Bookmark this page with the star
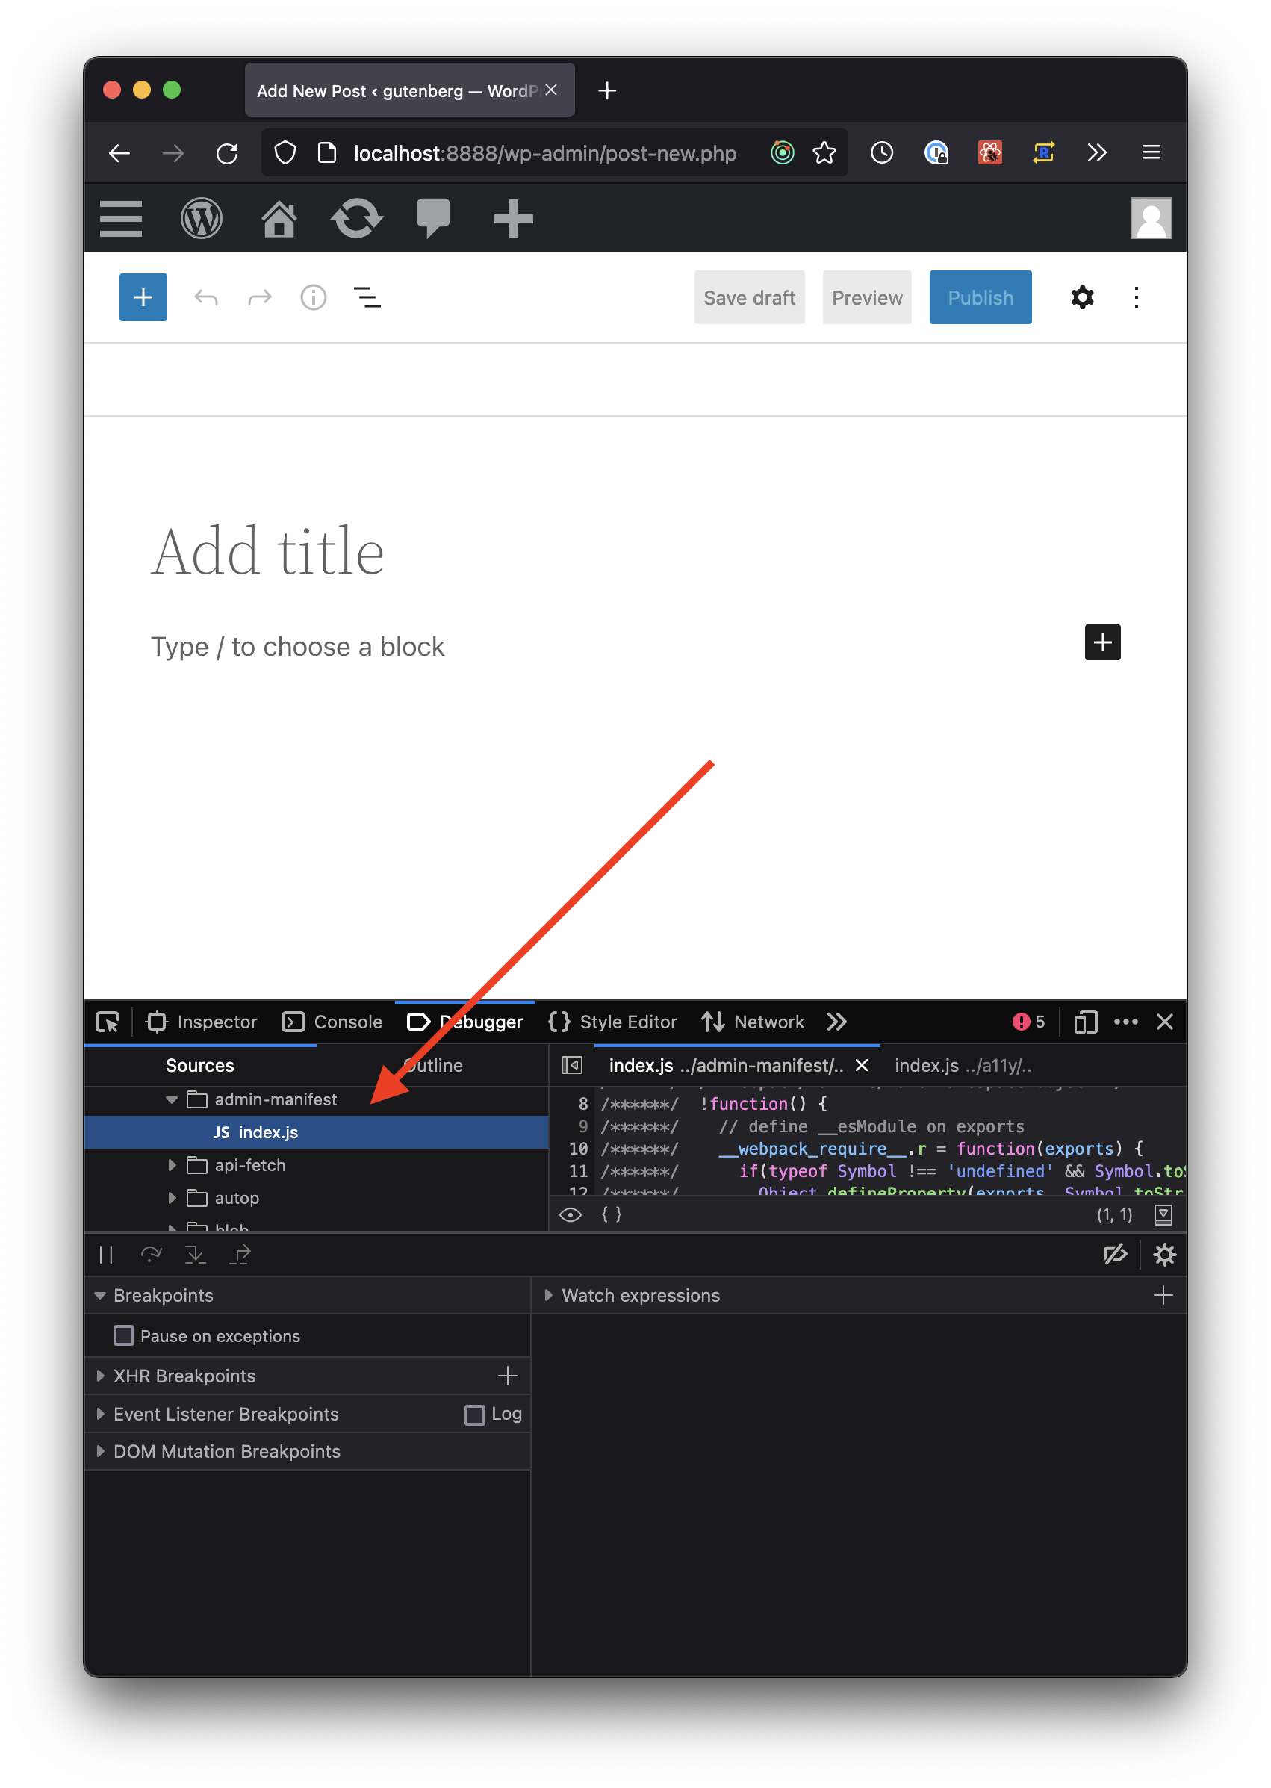 (824, 152)
